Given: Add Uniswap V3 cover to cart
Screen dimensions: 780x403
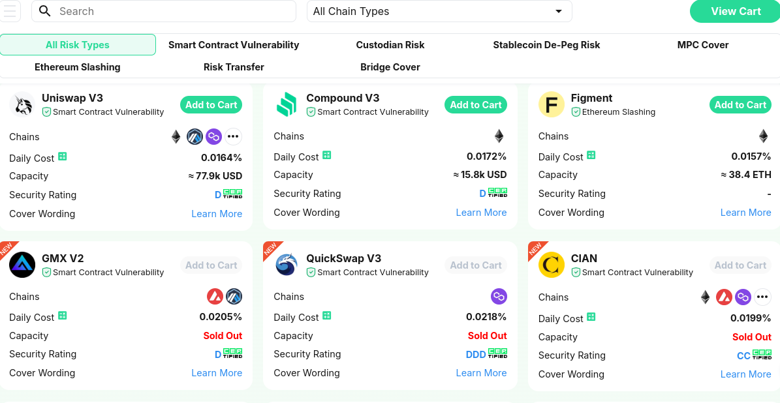Looking at the screenshot, I should pyautogui.click(x=211, y=105).
